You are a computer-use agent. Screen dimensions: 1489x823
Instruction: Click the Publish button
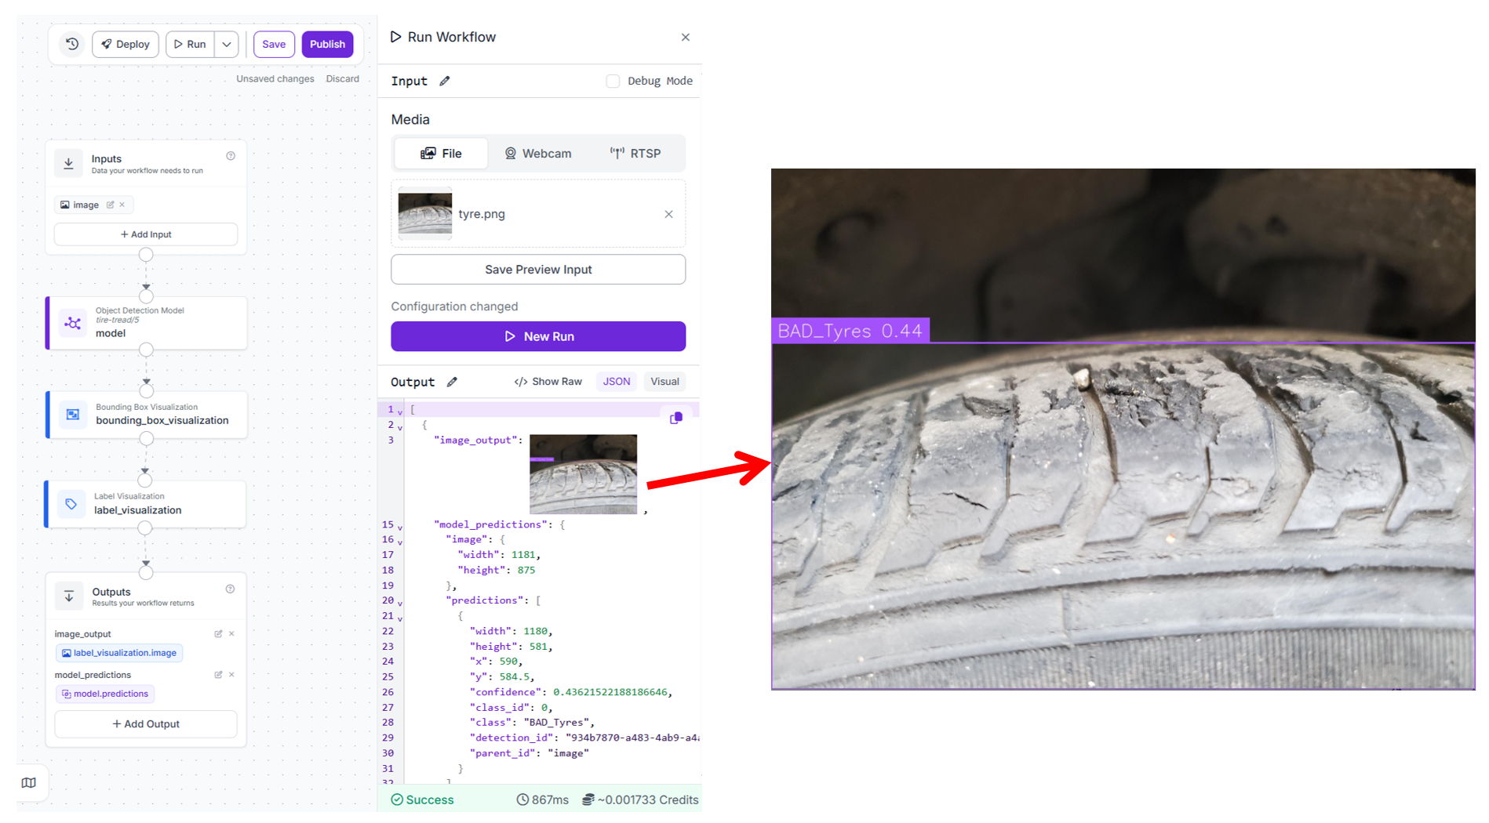click(327, 44)
